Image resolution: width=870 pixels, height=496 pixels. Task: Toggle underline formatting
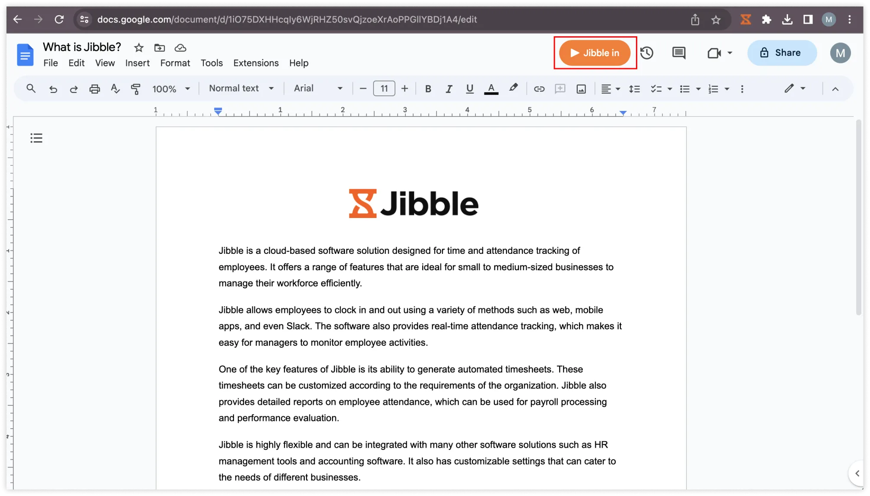[469, 88]
